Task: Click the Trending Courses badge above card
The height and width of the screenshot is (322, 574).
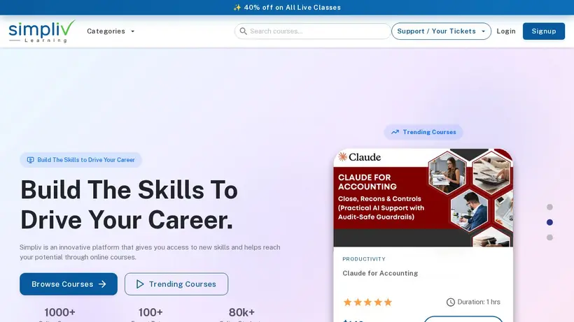Action: pos(423,132)
